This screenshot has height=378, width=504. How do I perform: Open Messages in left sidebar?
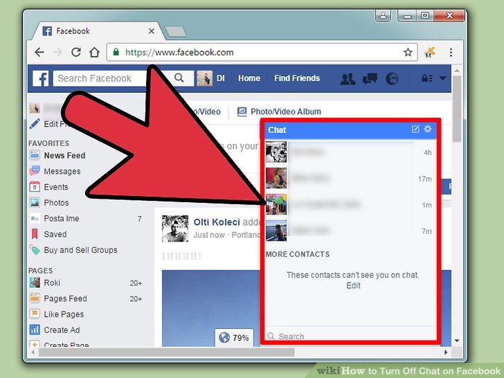[62, 172]
